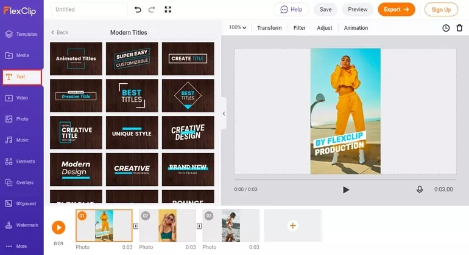
Task: Click the Help button
Action: coord(291,10)
